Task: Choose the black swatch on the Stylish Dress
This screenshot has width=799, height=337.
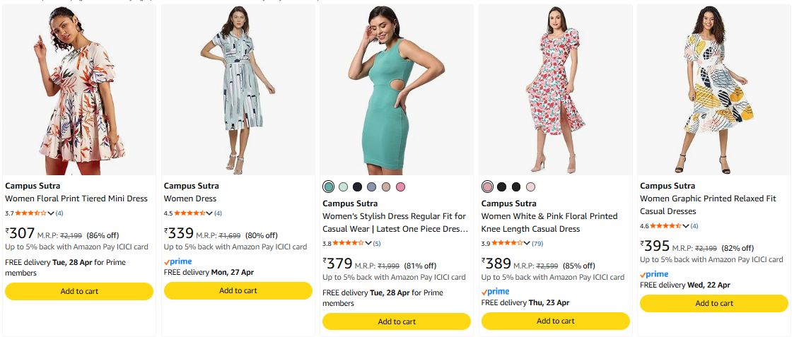Action: [x=358, y=187]
